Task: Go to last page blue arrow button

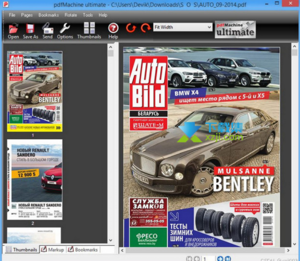Action: click(x=228, y=258)
